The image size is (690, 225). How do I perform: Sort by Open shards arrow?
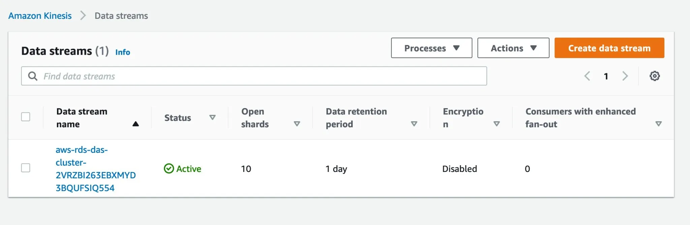click(297, 124)
